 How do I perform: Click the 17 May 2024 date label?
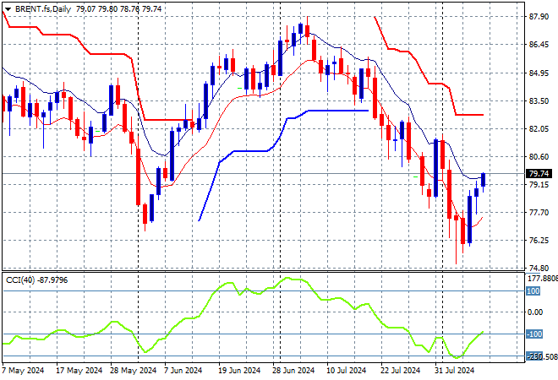tap(79, 371)
